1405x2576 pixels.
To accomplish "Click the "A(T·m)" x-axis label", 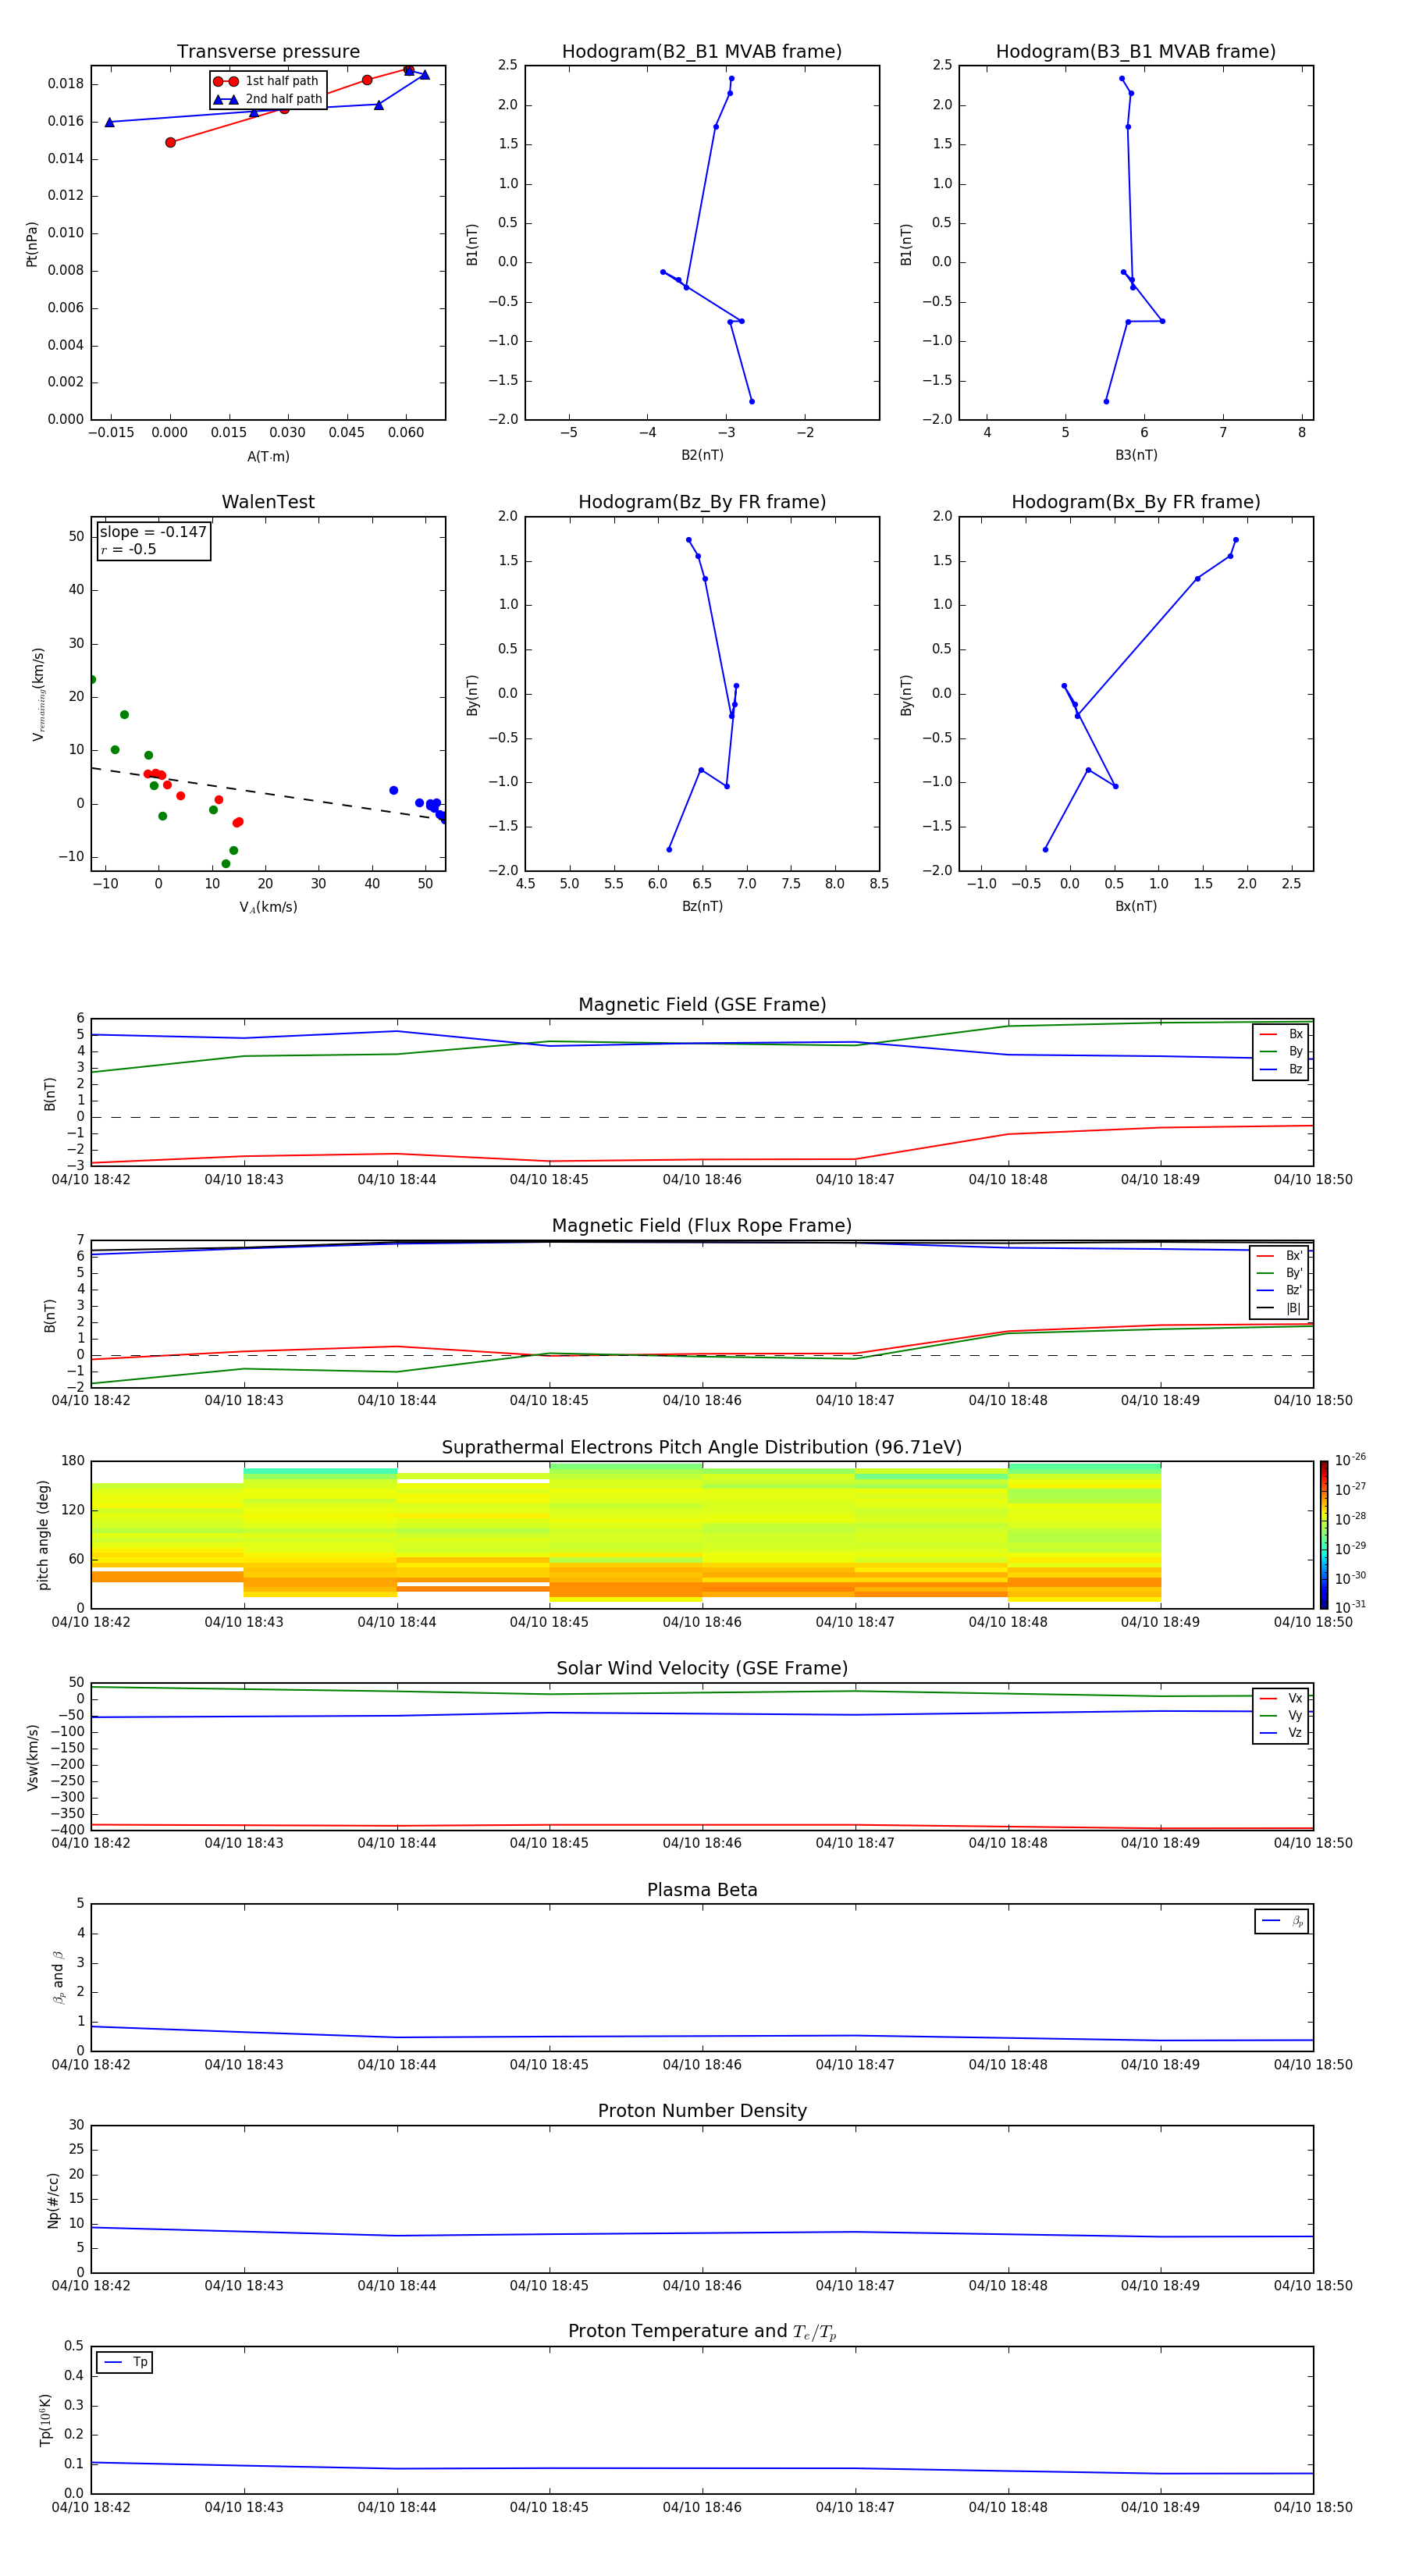I will click(268, 456).
